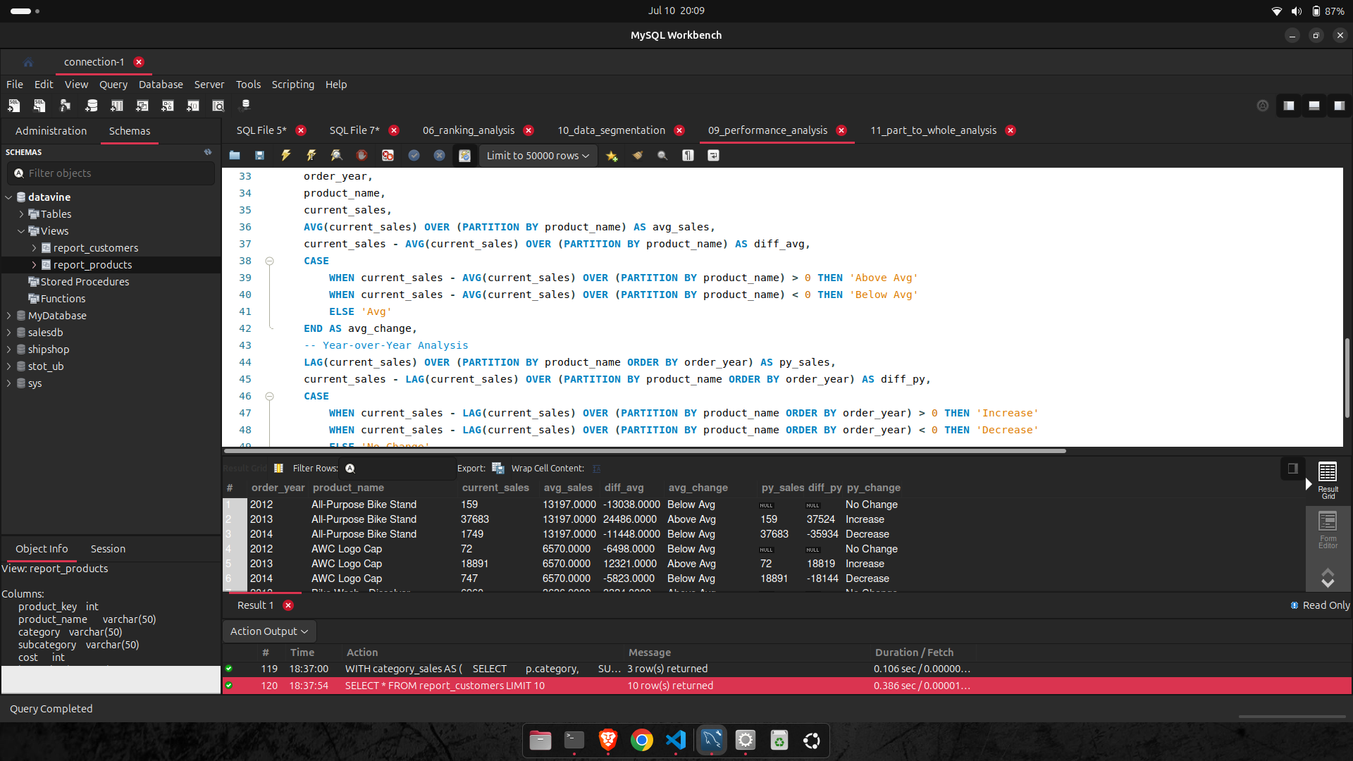This screenshot has width=1353, height=761.
Task: Stop the query being executed
Action: [362, 156]
